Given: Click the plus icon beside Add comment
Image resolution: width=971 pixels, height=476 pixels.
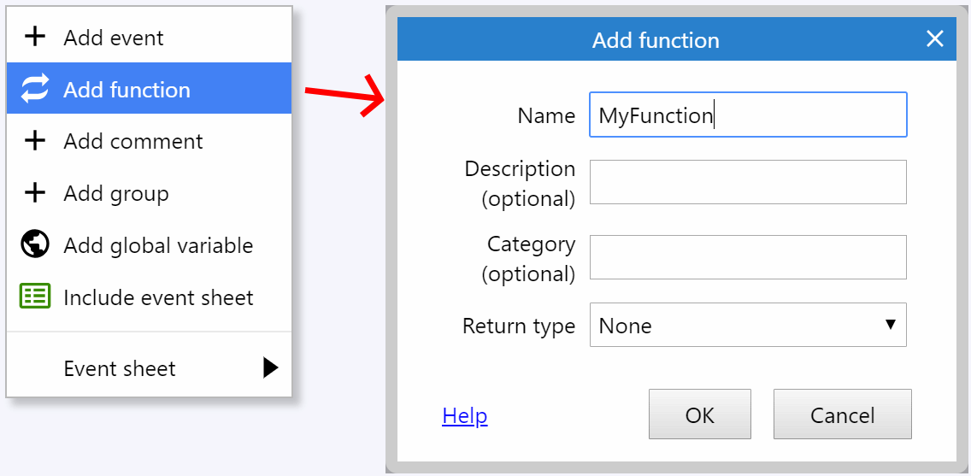Looking at the screenshot, I should pos(35,141).
